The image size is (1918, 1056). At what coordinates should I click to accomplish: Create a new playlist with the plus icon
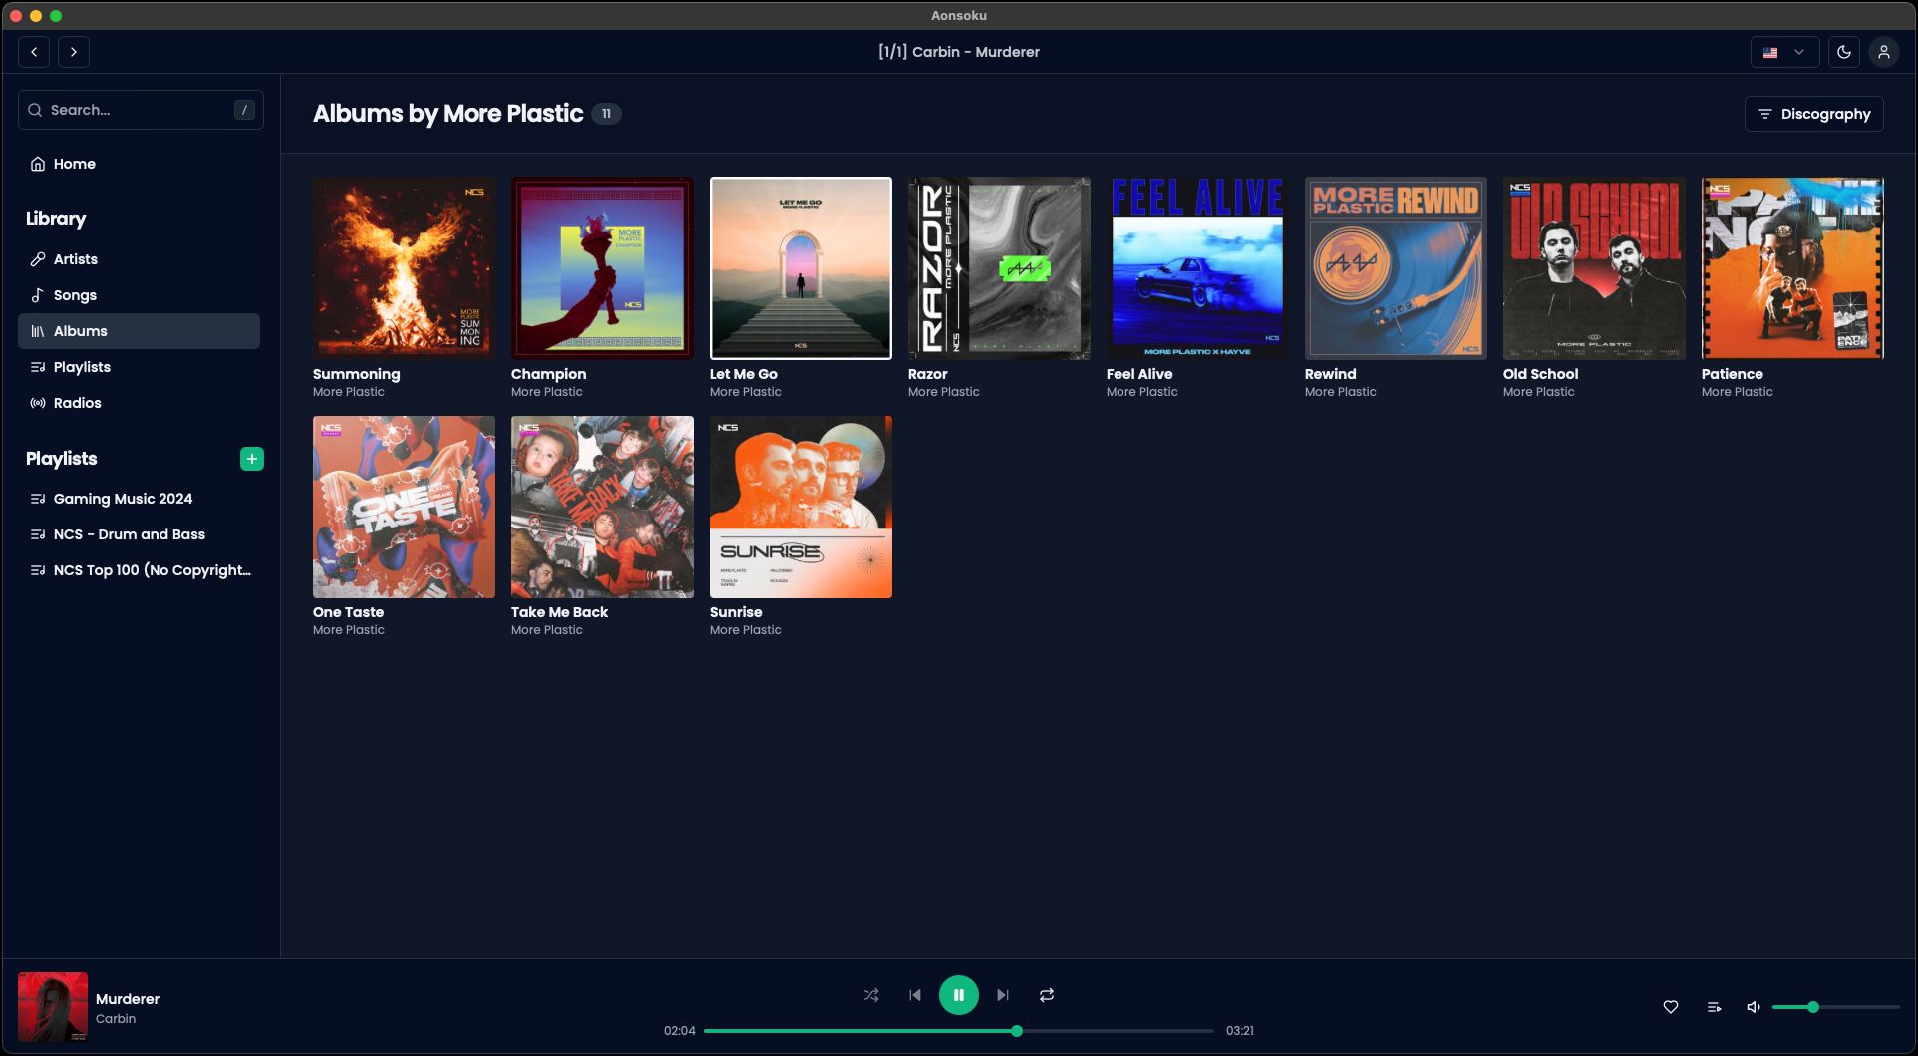(252, 459)
